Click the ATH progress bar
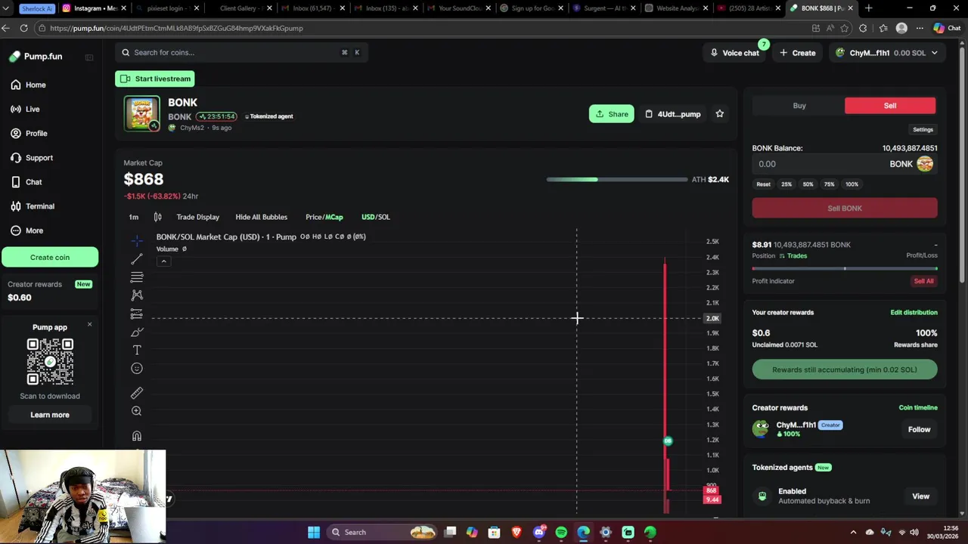 coord(617,180)
